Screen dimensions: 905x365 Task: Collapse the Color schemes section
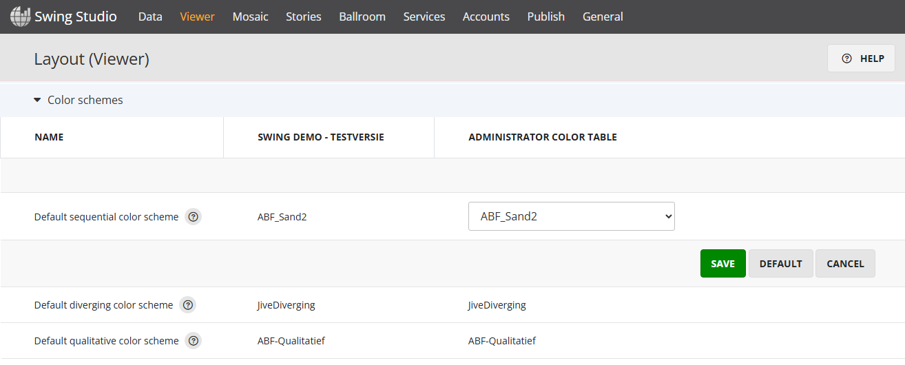tap(38, 100)
